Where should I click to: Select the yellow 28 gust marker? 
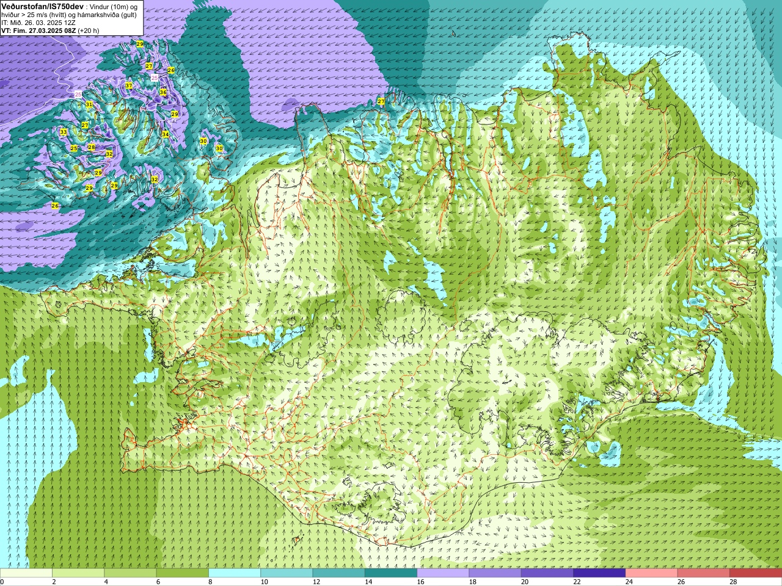pos(92,147)
